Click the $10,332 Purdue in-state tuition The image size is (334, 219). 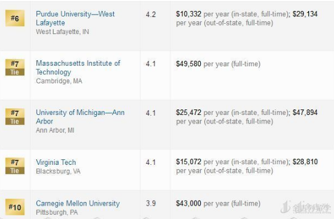(x=189, y=14)
